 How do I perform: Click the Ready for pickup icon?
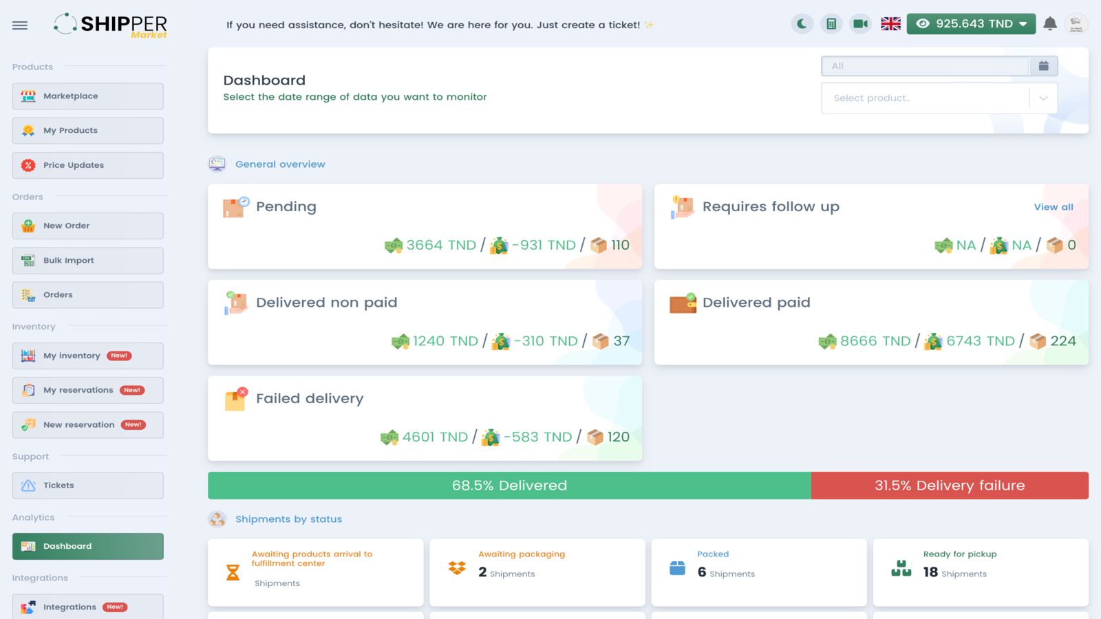(x=901, y=568)
